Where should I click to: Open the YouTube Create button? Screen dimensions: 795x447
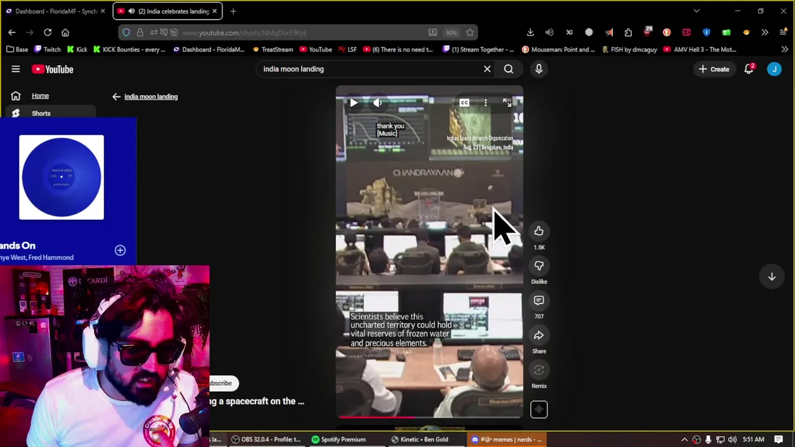pos(714,69)
